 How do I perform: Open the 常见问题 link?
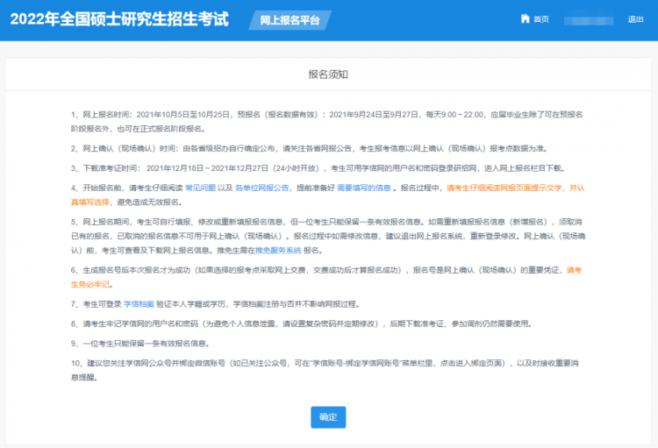click(x=200, y=188)
